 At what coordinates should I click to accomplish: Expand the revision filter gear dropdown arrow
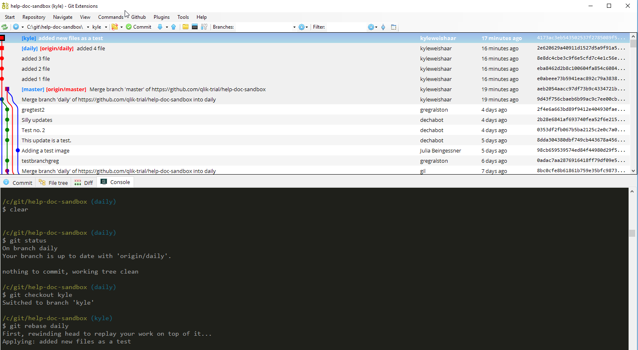[x=376, y=27]
